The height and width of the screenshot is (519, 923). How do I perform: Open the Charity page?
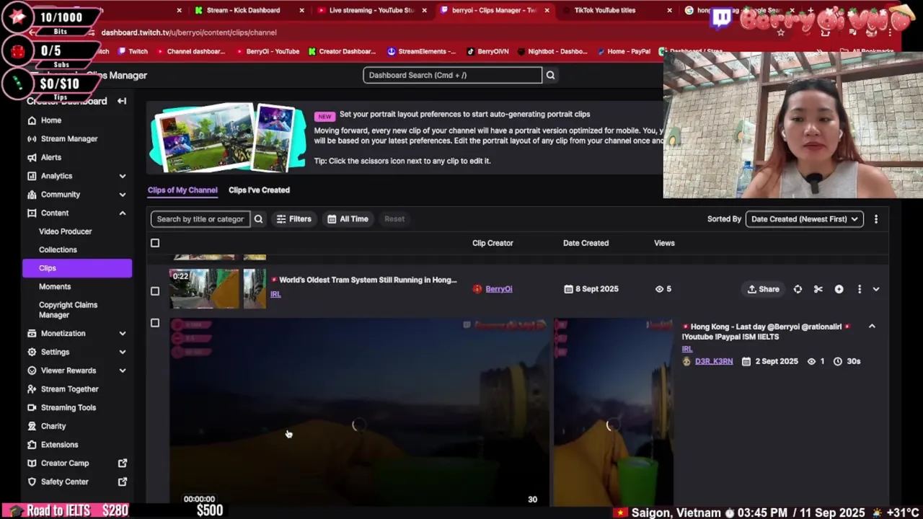click(x=53, y=426)
